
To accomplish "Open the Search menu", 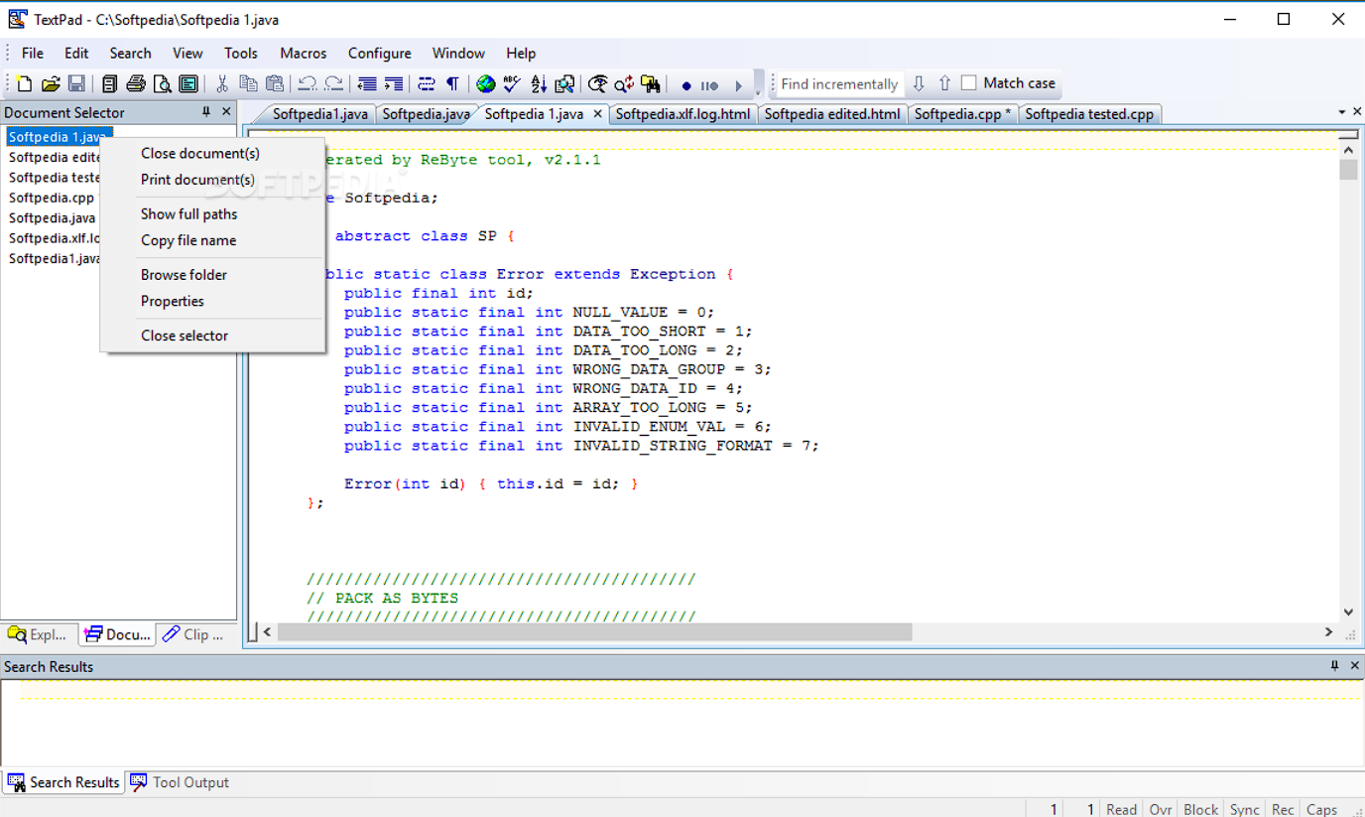I will click(x=130, y=54).
